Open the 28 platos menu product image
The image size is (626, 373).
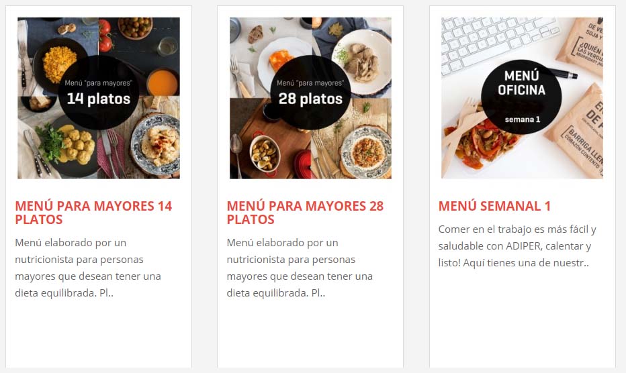310,98
